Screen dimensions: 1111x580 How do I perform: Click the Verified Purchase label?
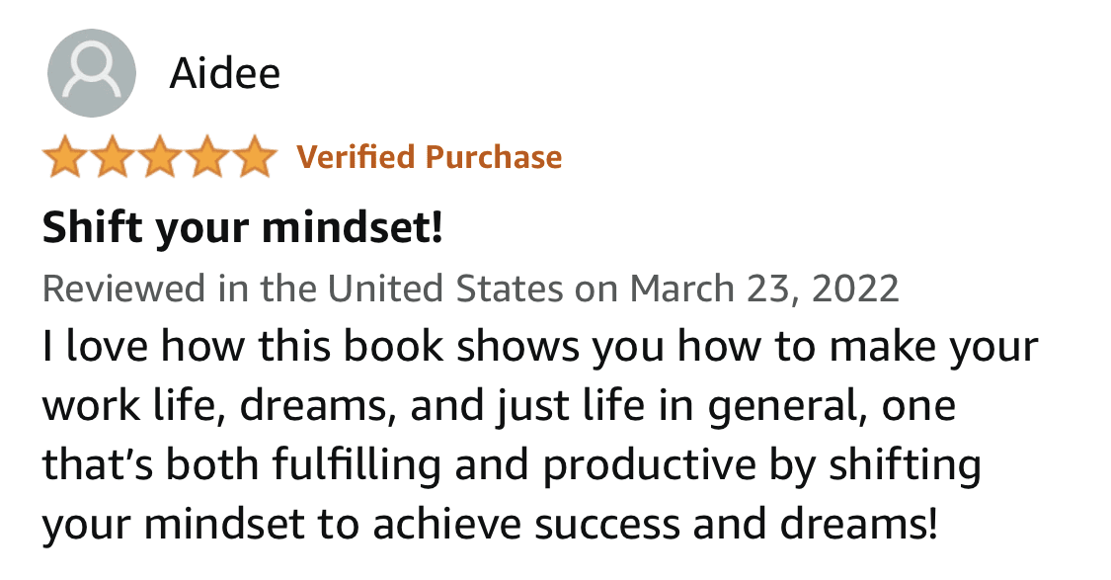pos(430,157)
